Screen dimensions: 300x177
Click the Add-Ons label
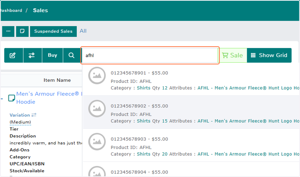19,150
